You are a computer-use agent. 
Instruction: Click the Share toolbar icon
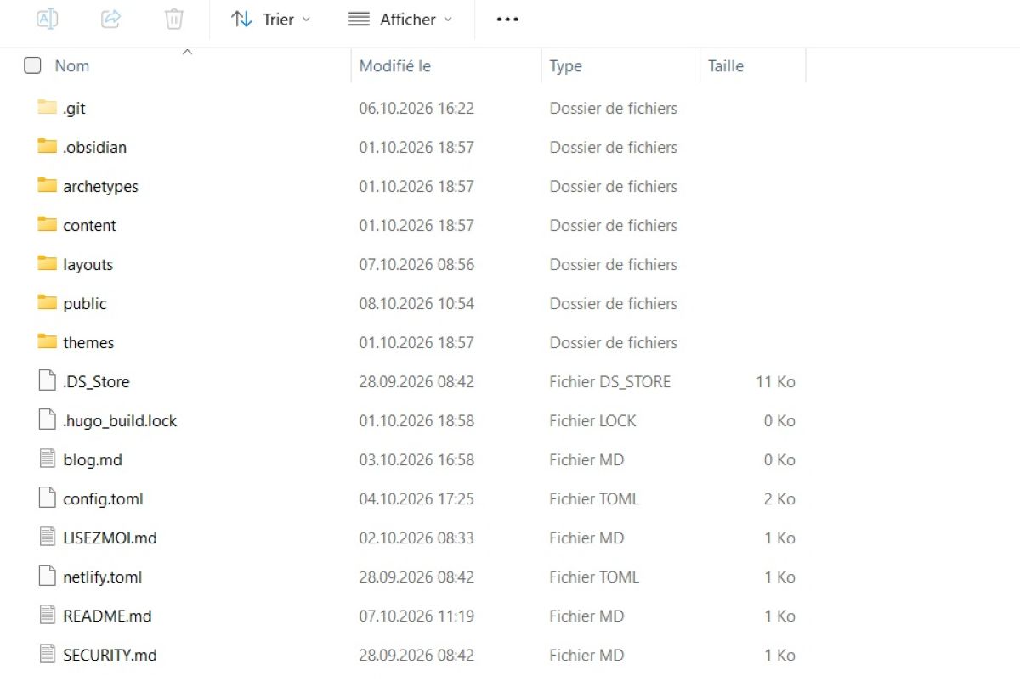pos(110,19)
